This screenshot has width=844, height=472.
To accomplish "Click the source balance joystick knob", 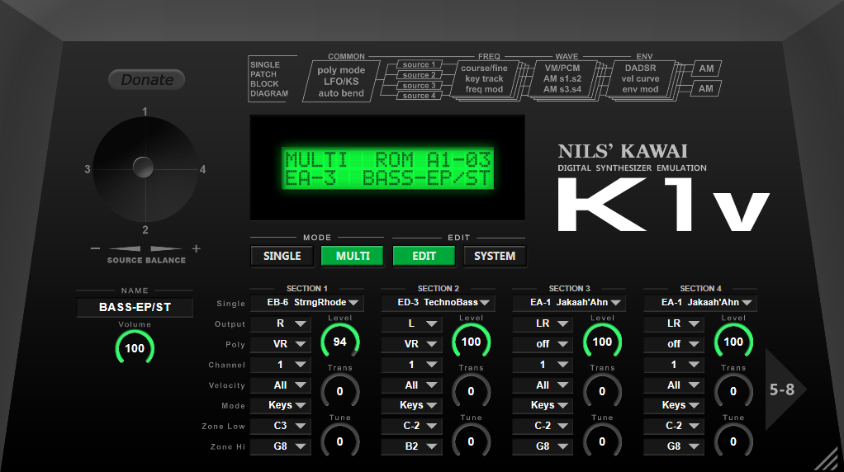I will click(x=143, y=168).
